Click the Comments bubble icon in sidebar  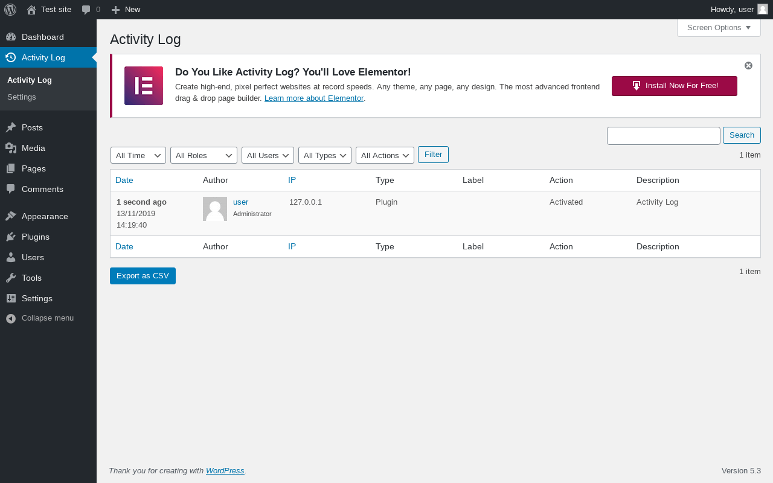(11, 189)
